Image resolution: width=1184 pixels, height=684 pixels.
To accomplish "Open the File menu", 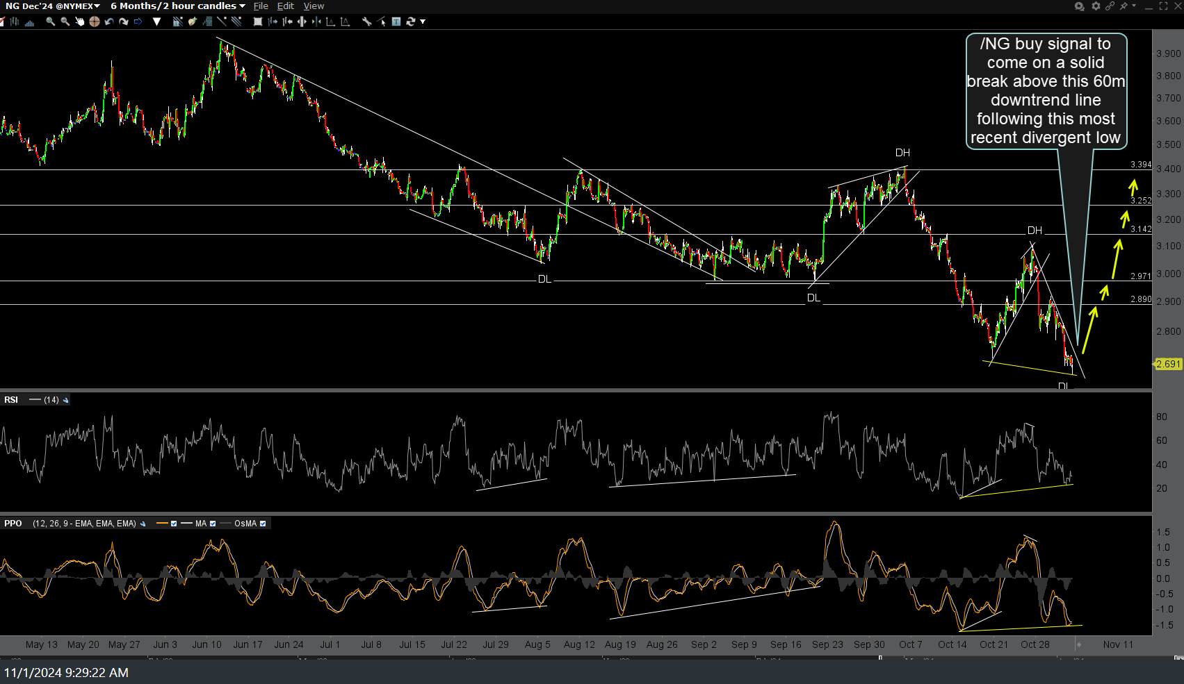I will point(261,6).
